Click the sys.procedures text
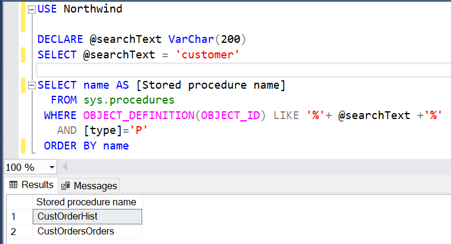 point(129,100)
